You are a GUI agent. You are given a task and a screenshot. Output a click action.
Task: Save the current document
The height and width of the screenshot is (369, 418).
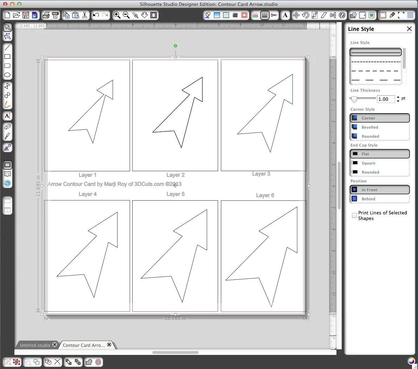(x=26, y=15)
